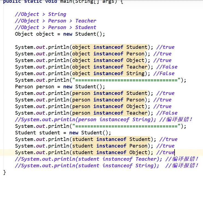Screen dimensions: 203x198
Task: Click 'object instanceof Person' expression
Action: 108,54
